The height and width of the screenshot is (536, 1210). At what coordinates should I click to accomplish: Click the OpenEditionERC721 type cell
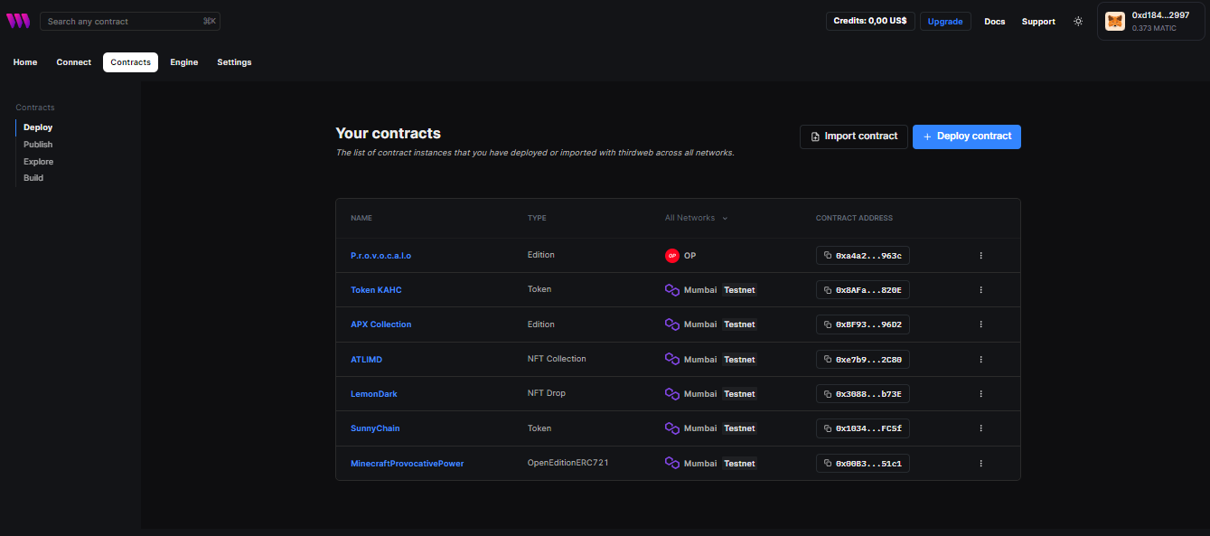tap(567, 463)
